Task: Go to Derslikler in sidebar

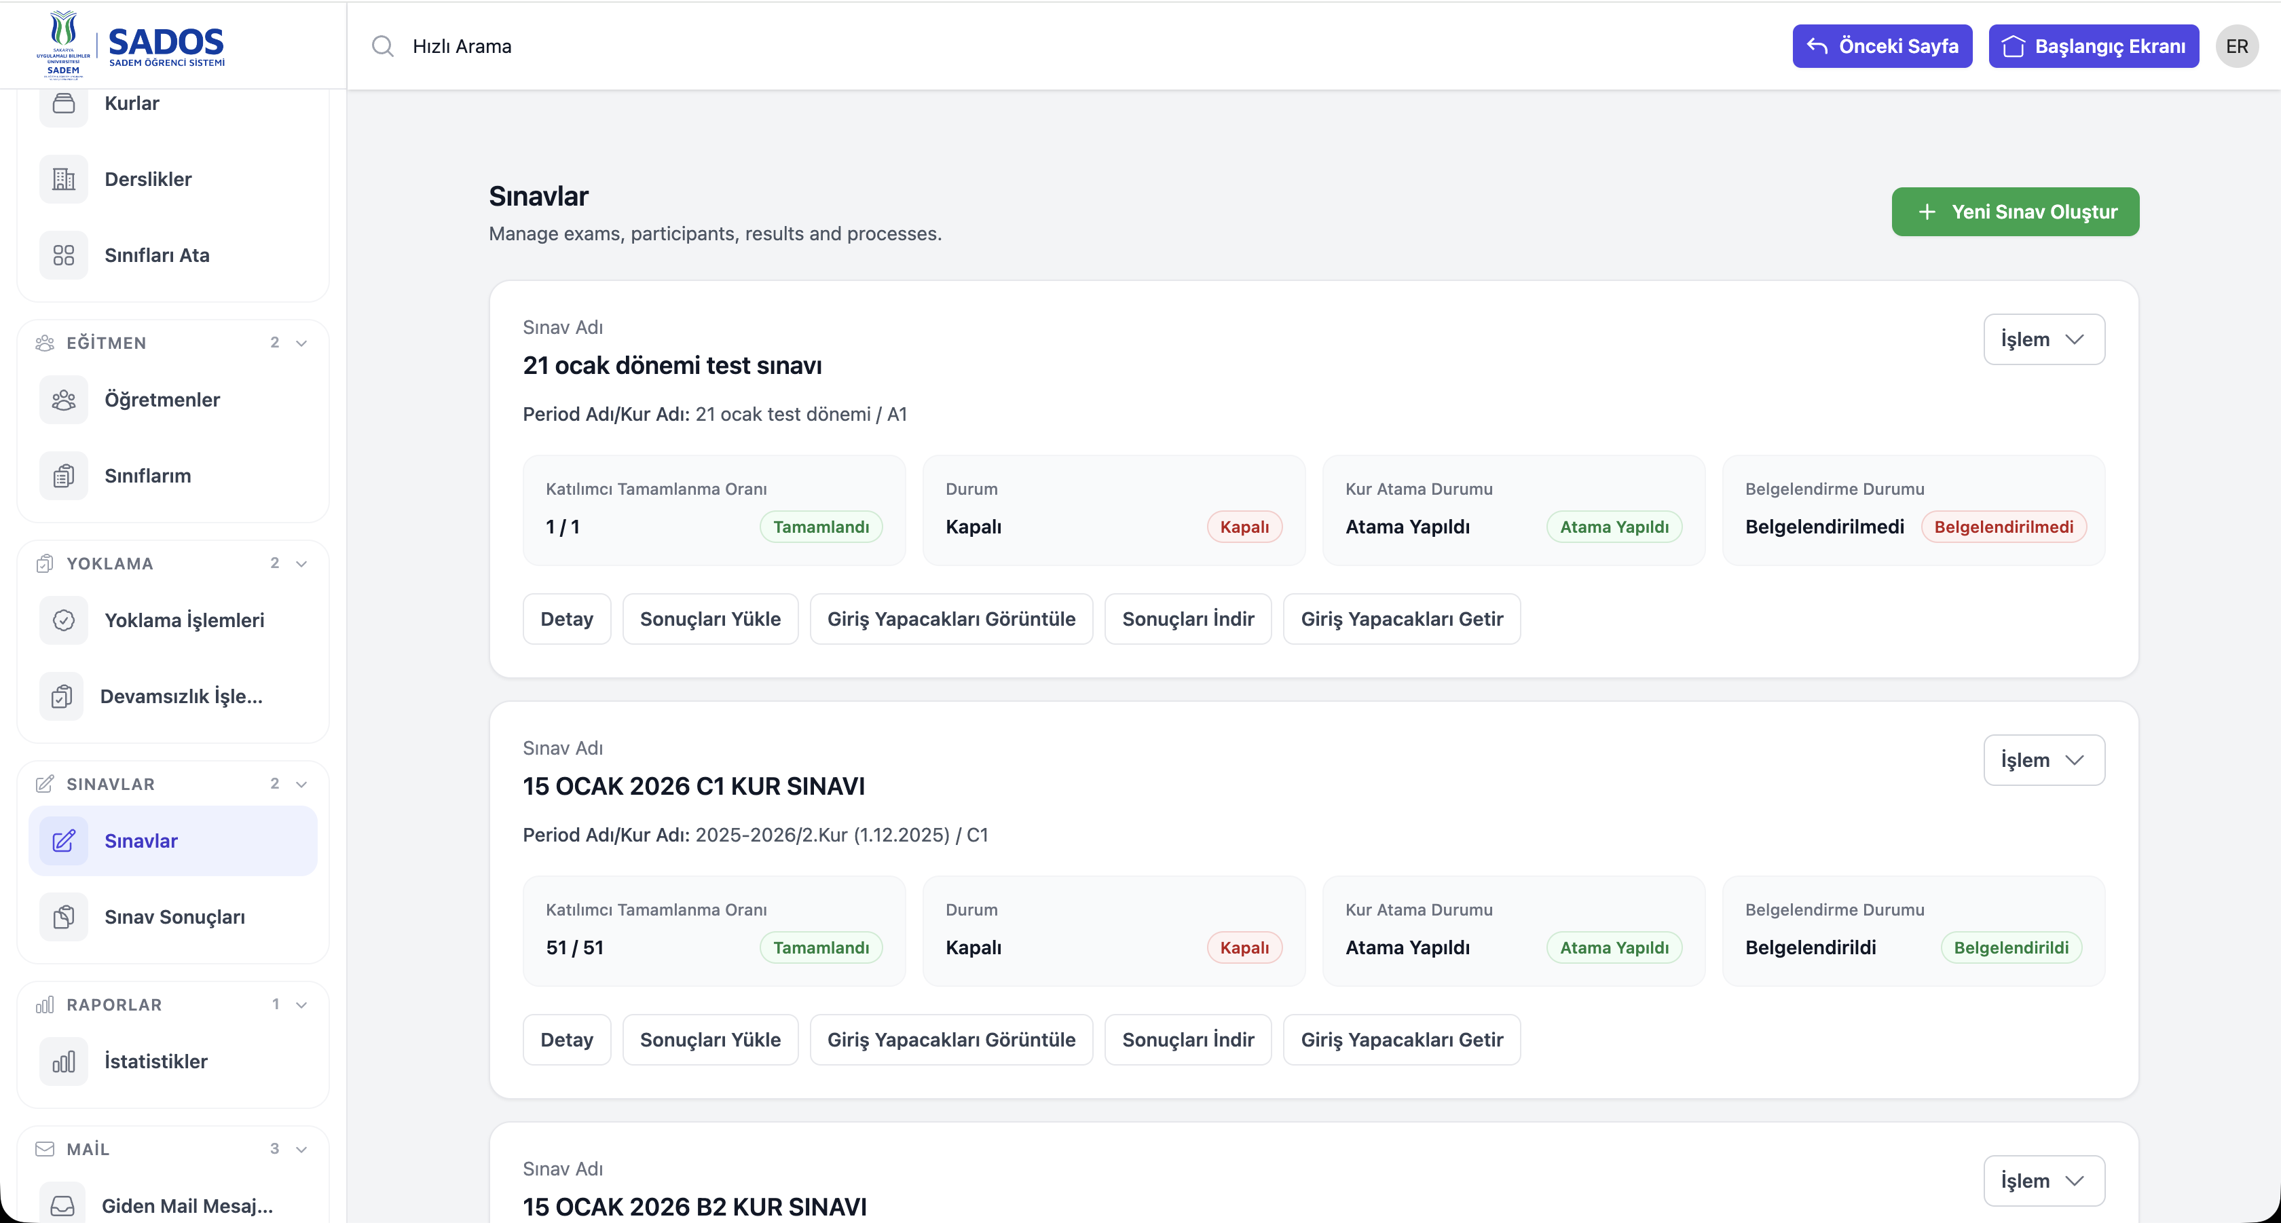Action: click(x=174, y=180)
